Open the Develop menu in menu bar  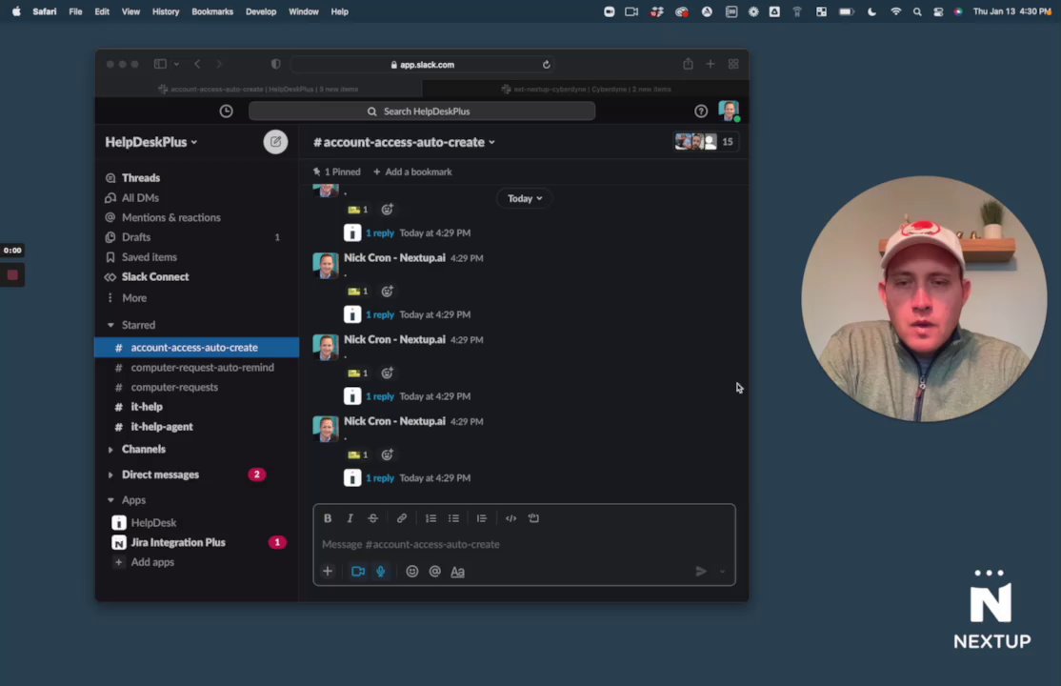[261, 11]
